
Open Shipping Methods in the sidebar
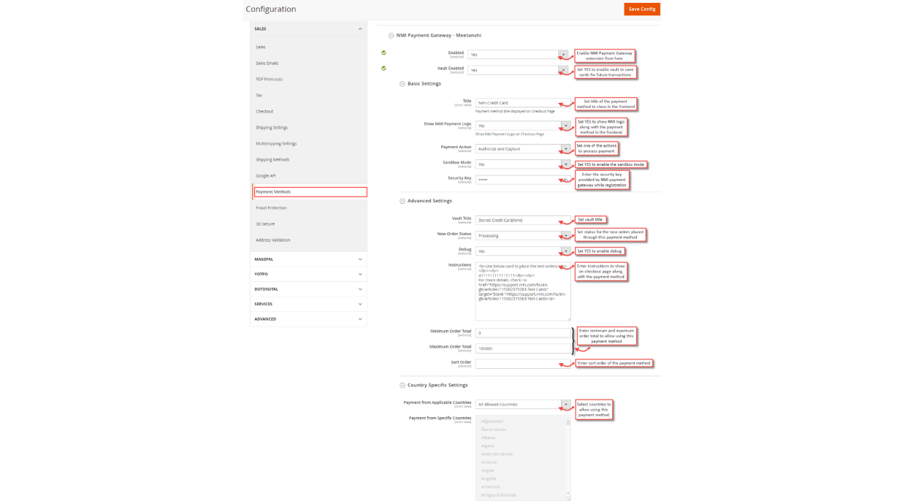pos(272,160)
